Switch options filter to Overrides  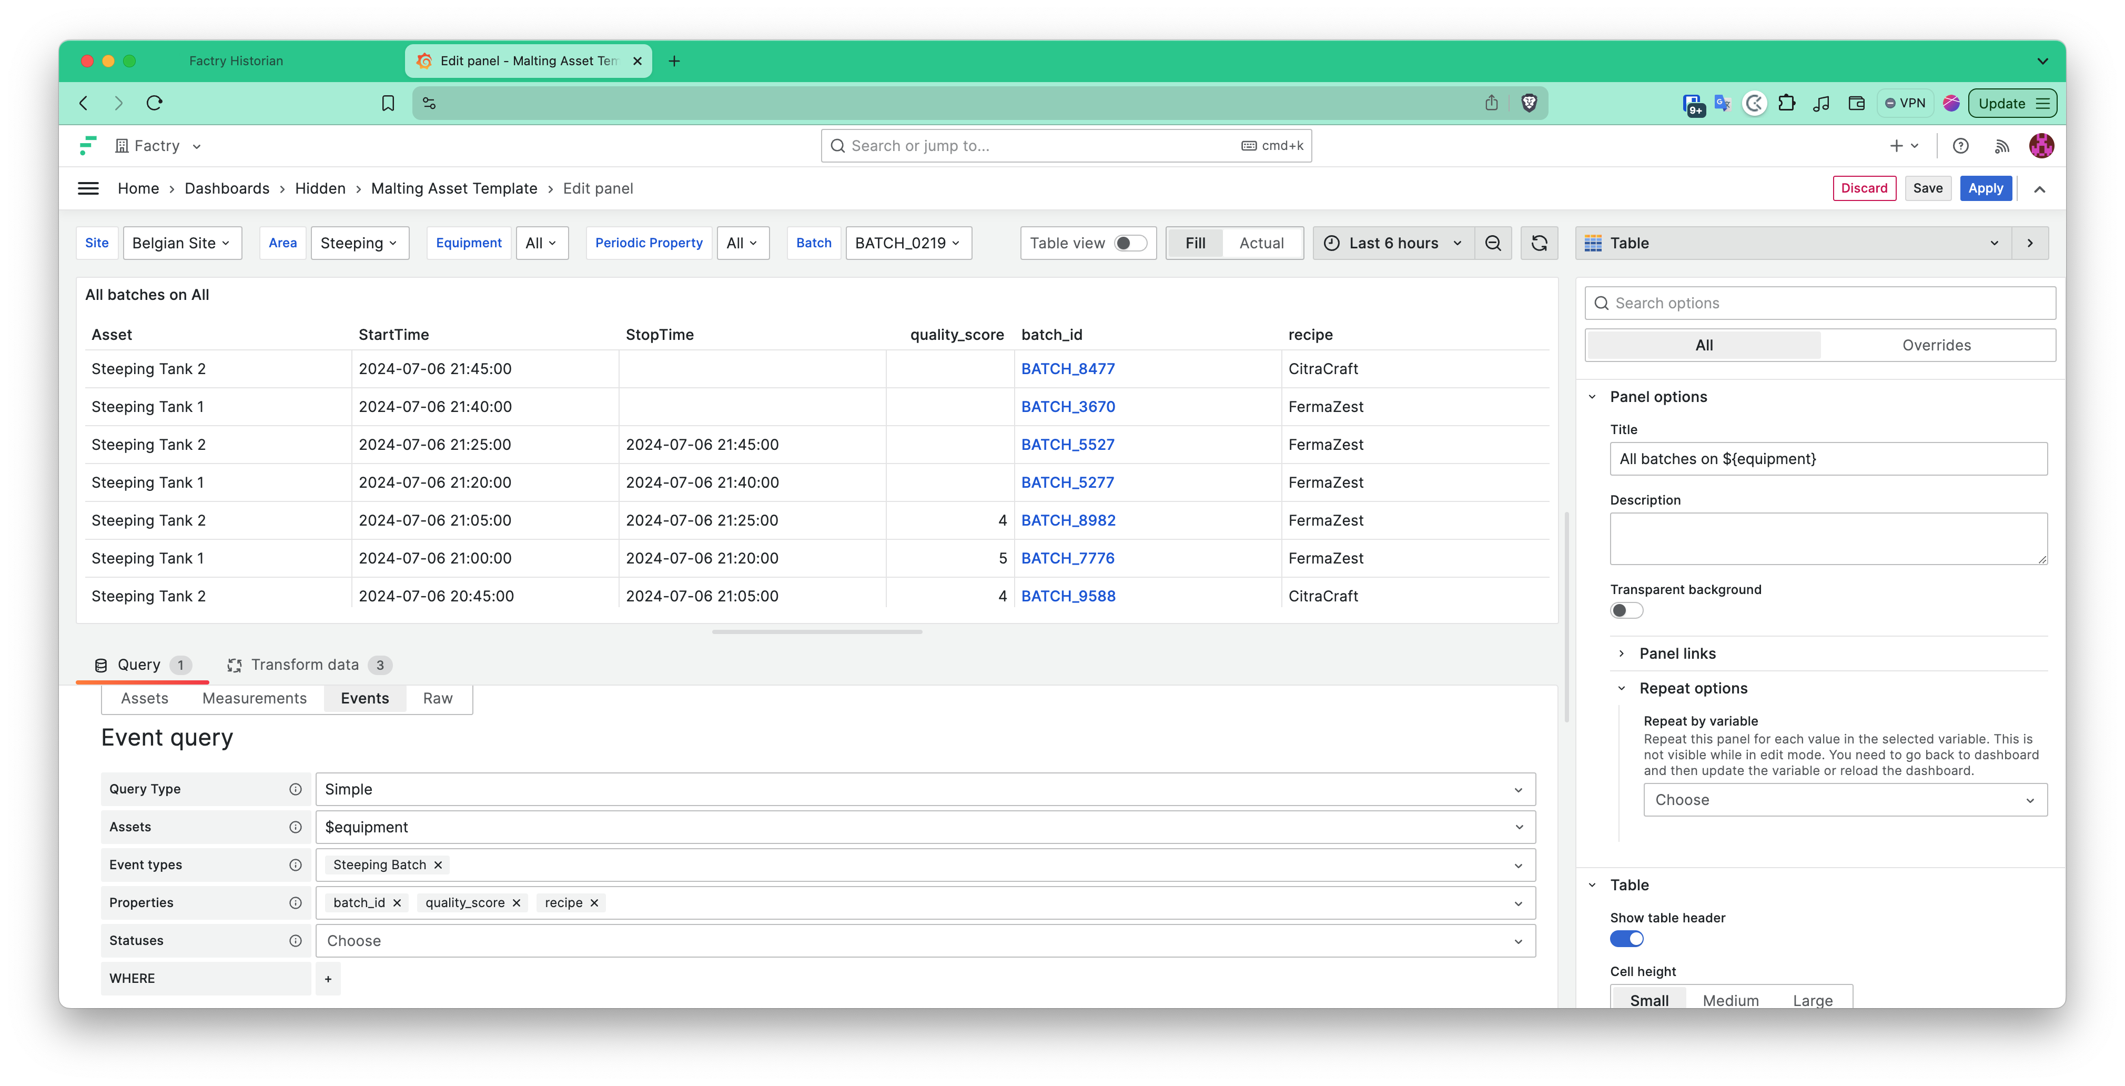point(1936,345)
